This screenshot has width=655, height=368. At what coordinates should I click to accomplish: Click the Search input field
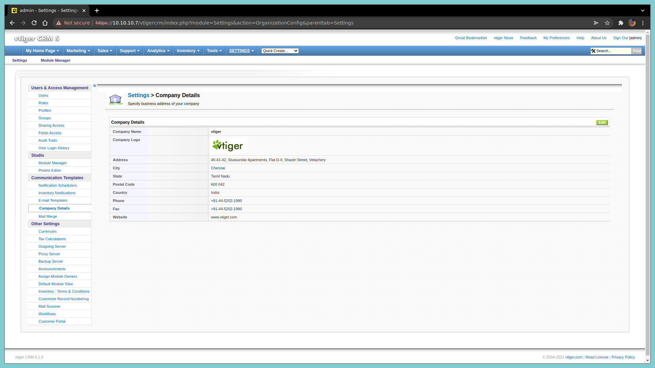pyautogui.click(x=613, y=51)
